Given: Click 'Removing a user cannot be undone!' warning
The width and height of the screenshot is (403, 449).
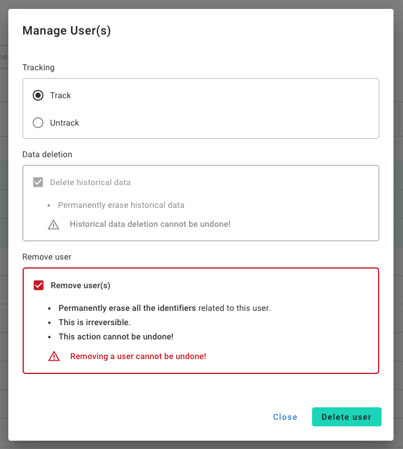Looking at the screenshot, I should tap(138, 357).
